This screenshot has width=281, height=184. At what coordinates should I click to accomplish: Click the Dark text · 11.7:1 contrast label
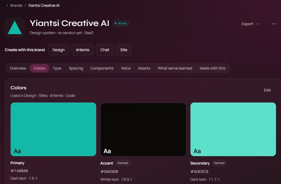point(205,179)
